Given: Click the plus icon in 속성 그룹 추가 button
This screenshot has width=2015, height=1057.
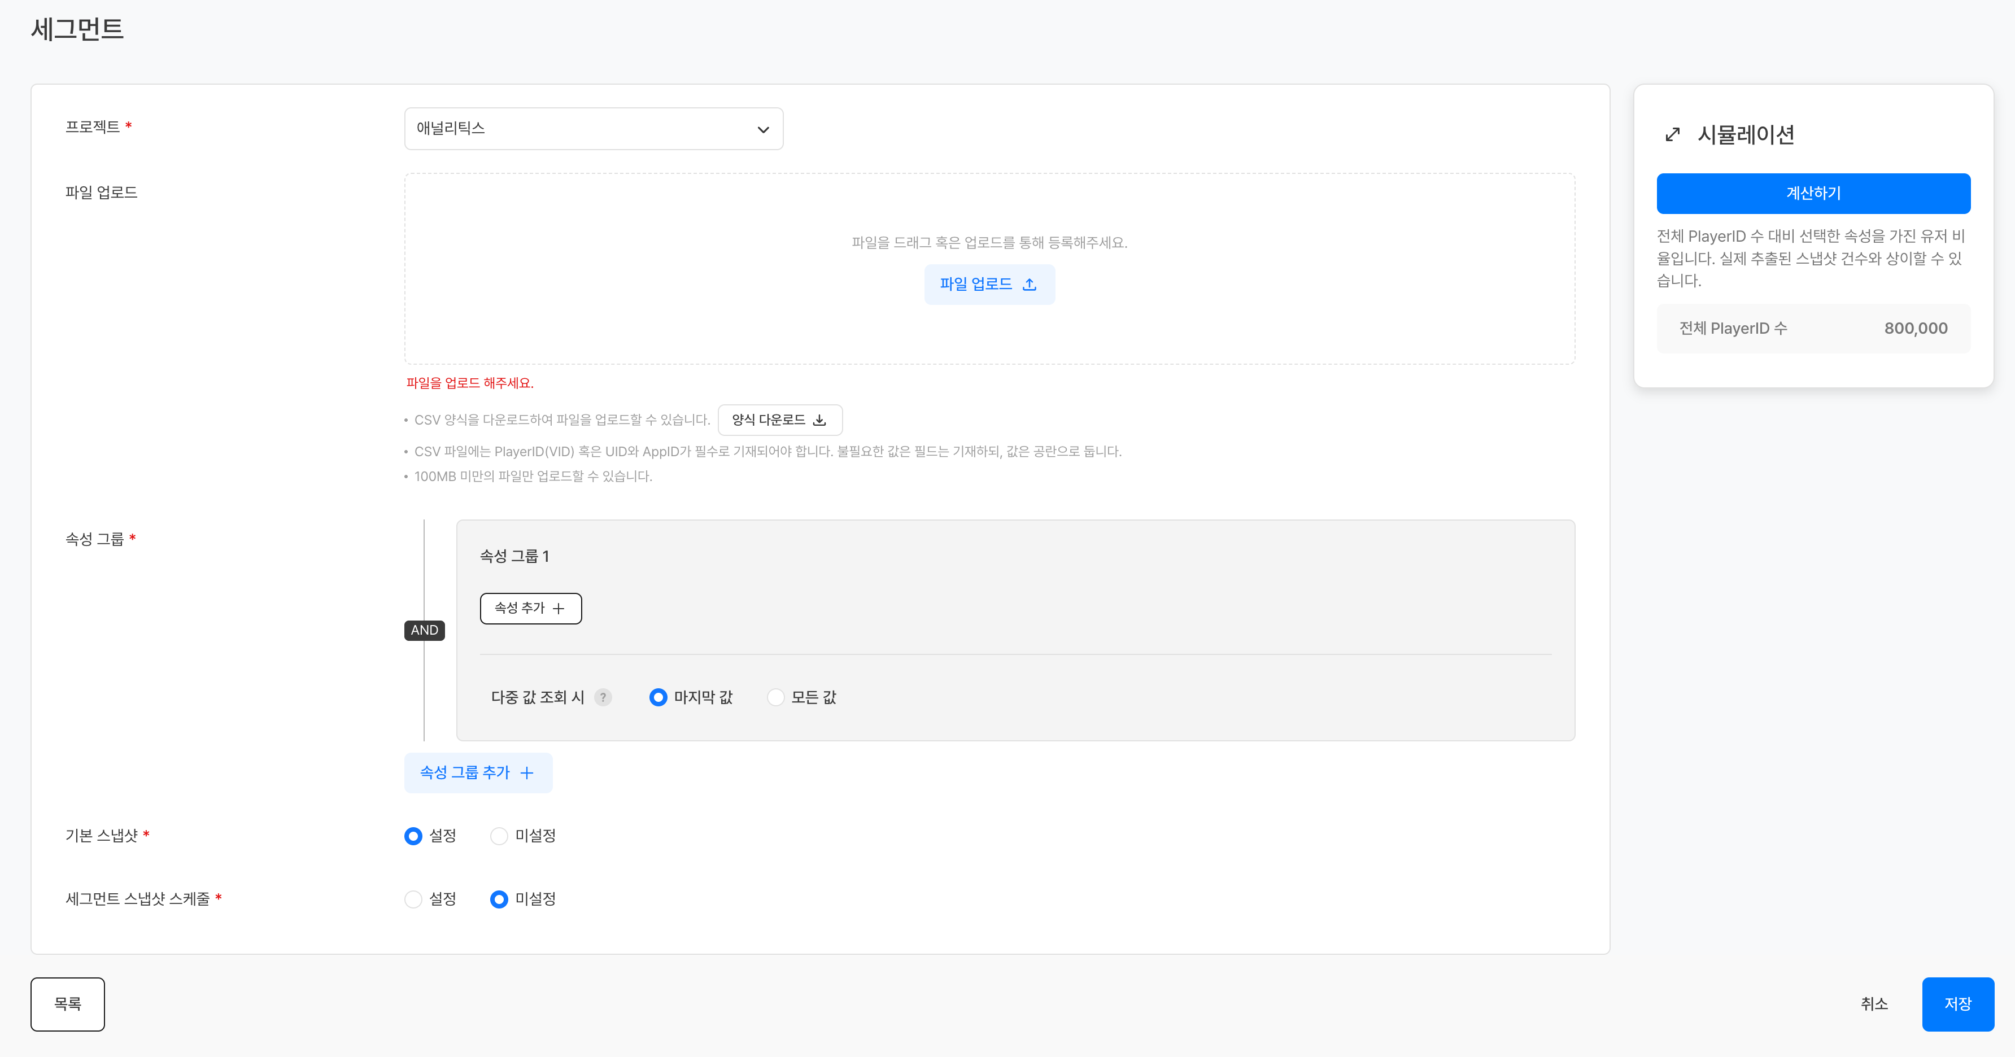Looking at the screenshot, I should tap(527, 772).
